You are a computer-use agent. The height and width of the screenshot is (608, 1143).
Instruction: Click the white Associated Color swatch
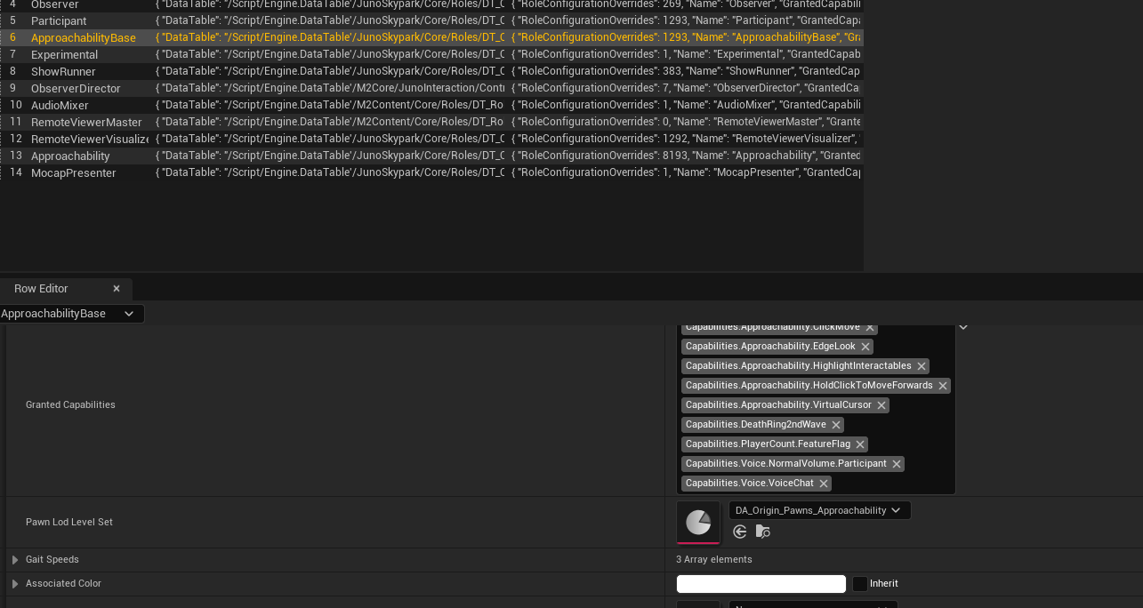click(x=761, y=584)
